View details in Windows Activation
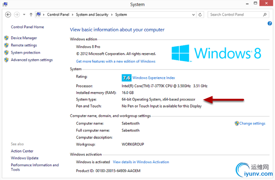Image resolution: width=275 pixels, height=180 pixels. [141, 162]
